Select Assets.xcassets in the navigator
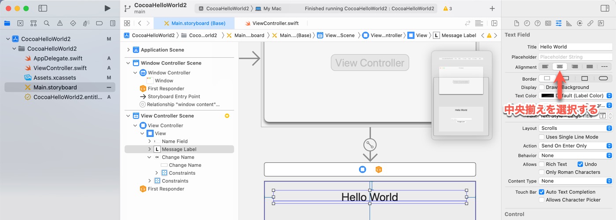The height and width of the screenshot is (220, 616). (55, 77)
